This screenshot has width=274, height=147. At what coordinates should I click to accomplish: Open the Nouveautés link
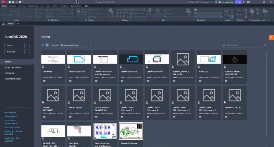tap(10, 112)
